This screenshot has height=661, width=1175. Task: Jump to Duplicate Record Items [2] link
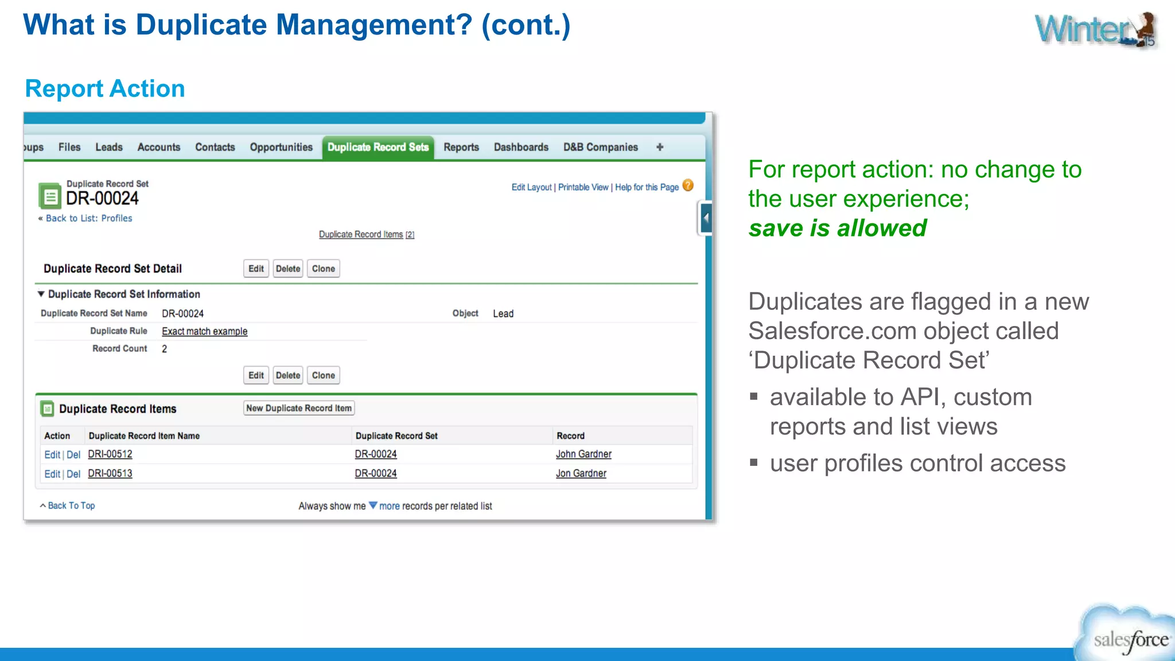[367, 234]
